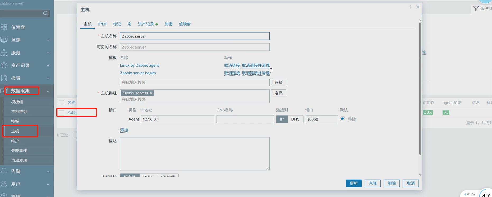This screenshot has height=197, width=492.
Task: Tick the Zabbix server row checkbox
Action: [62, 113]
